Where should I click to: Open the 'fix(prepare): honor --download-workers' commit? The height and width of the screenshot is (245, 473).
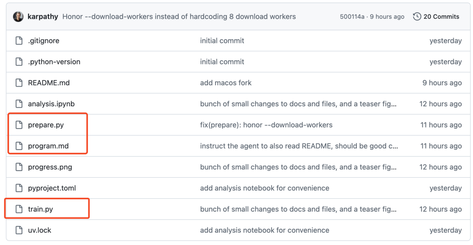click(x=266, y=125)
